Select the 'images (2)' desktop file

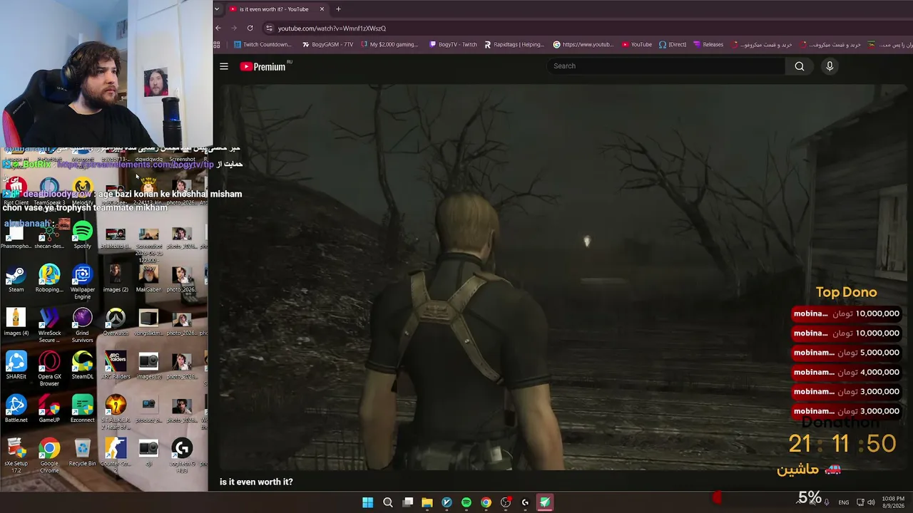pyautogui.click(x=116, y=279)
